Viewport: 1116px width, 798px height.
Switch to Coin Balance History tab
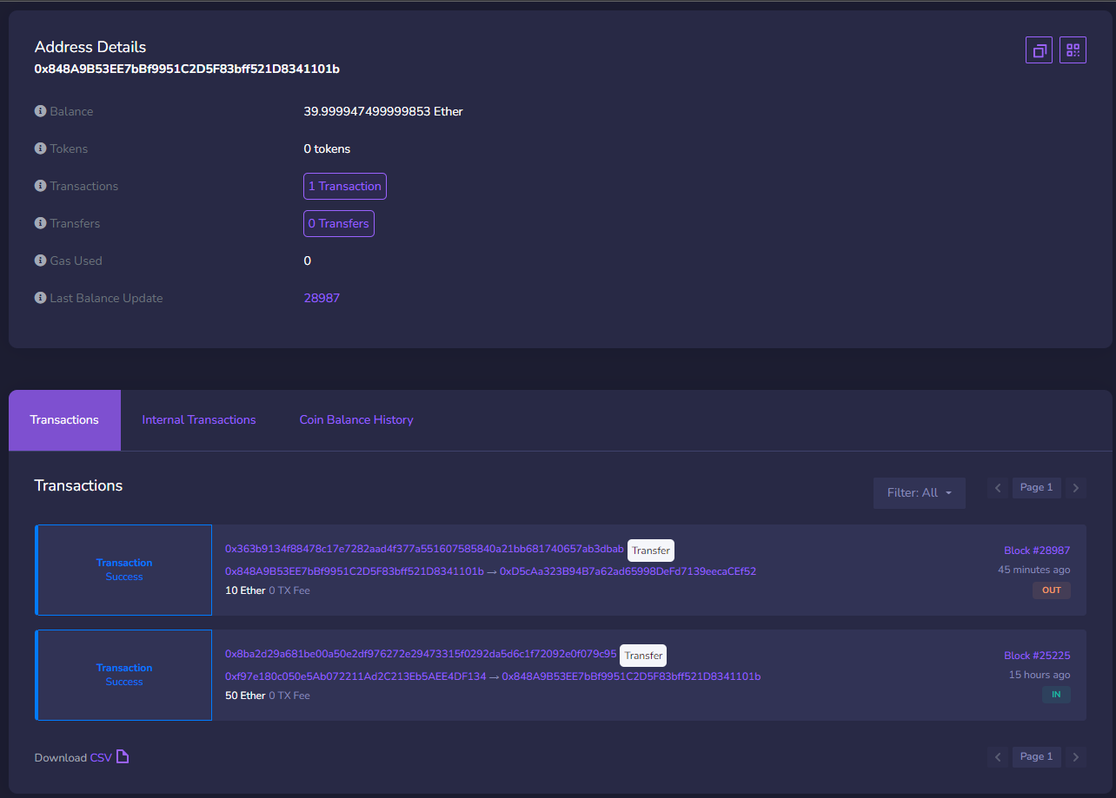[356, 419]
